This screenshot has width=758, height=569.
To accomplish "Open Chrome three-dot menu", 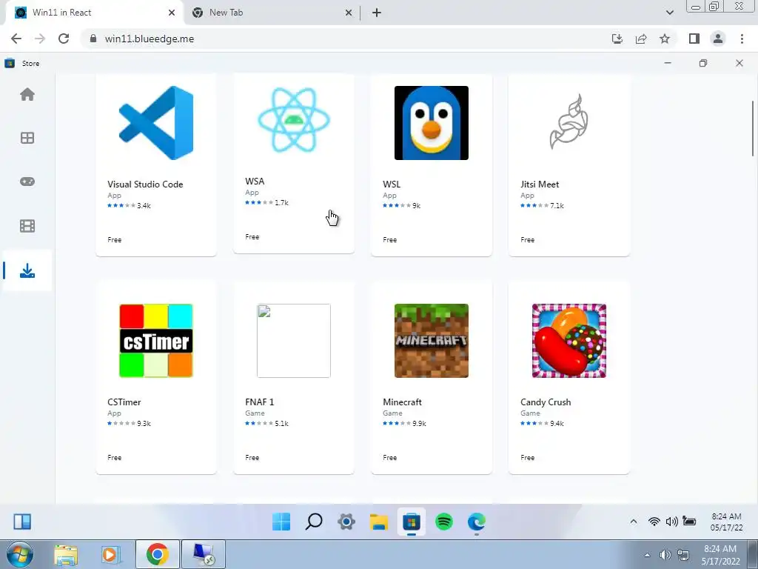I will (x=742, y=39).
